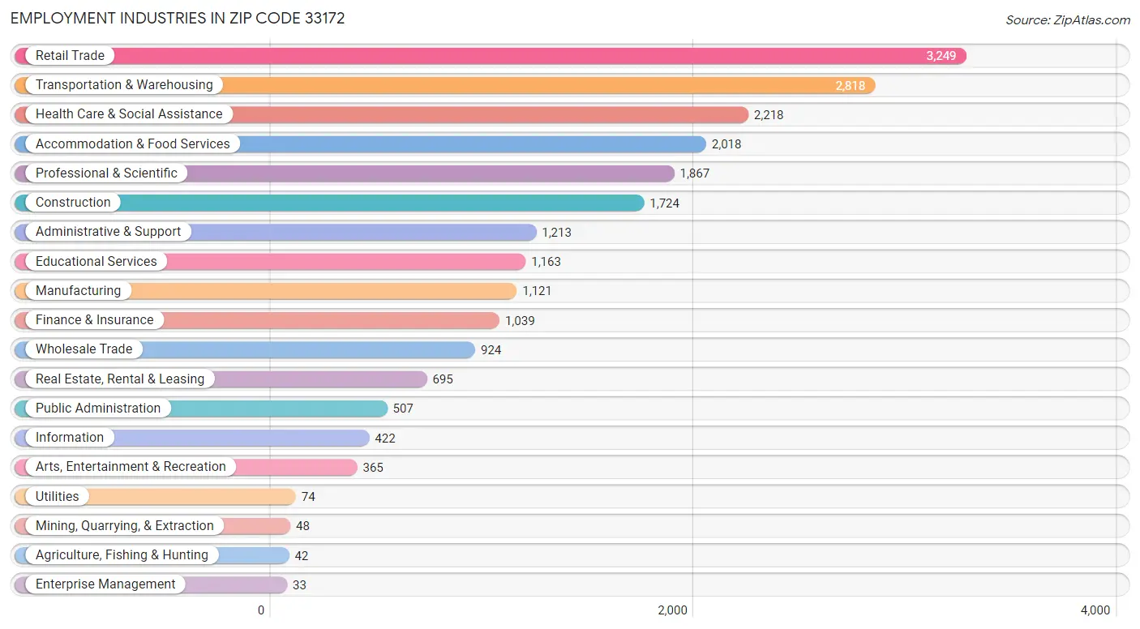Select the 924 Wholesale Trade value

click(491, 350)
